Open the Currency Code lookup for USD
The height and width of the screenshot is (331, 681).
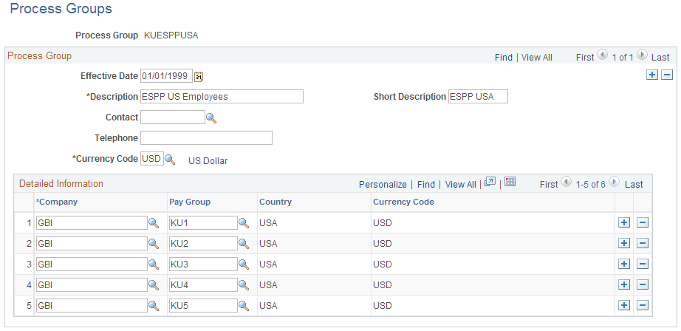coord(169,159)
